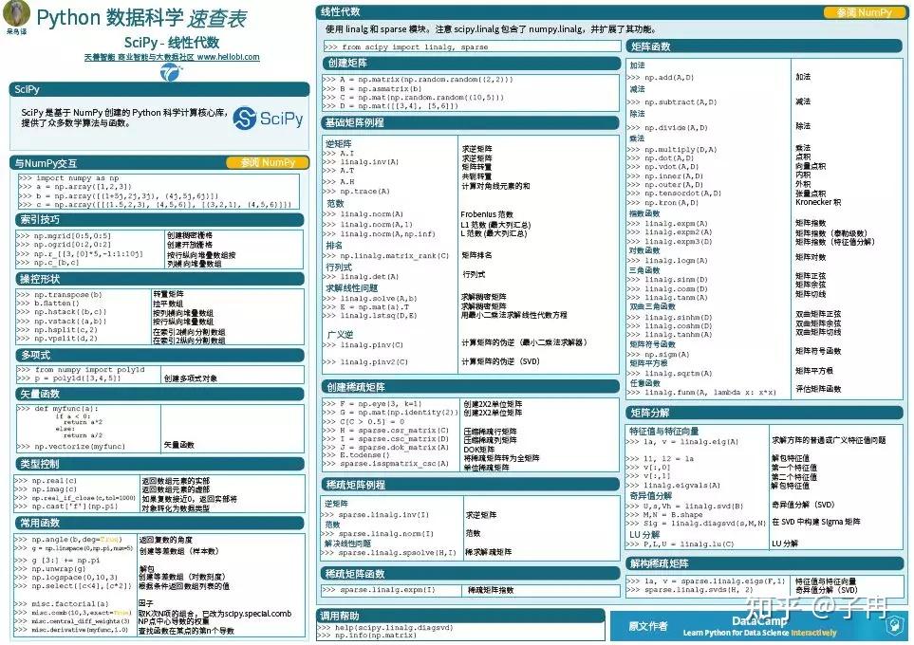Click the 'np.unwrap(g)' code line
The height and width of the screenshot is (645, 914).
pos(50,569)
